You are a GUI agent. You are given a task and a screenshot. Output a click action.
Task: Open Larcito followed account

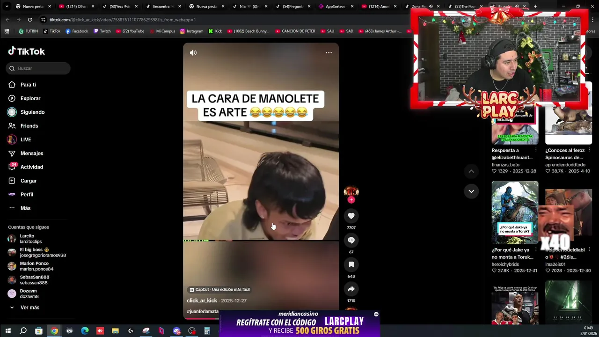(x=30, y=239)
